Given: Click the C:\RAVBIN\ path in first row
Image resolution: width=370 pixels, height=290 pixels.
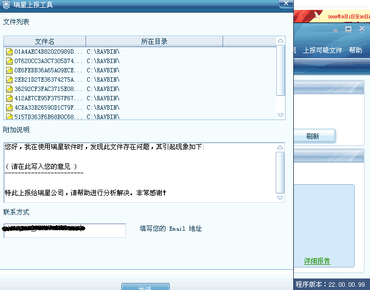Looking at the screenshot, I should pyautogui.click(x=103, y=52).
